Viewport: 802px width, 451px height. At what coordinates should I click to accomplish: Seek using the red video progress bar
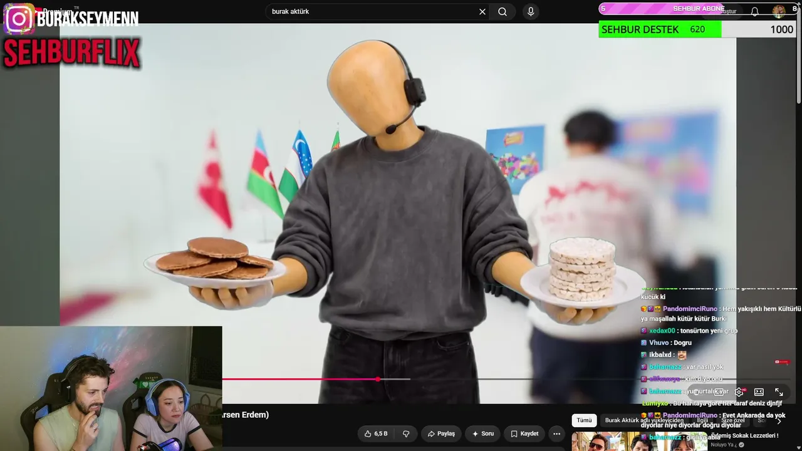click(300, 379)
